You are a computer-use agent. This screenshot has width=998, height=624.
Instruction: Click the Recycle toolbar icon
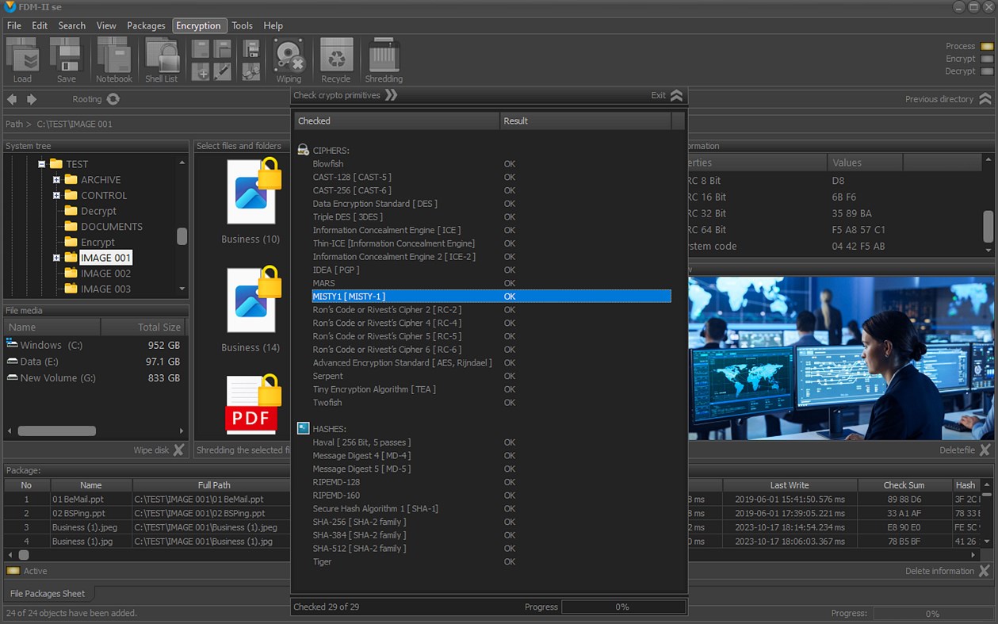335,56
